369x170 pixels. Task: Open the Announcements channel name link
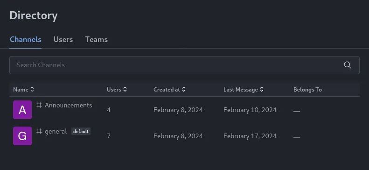click(x=69, y=105)
